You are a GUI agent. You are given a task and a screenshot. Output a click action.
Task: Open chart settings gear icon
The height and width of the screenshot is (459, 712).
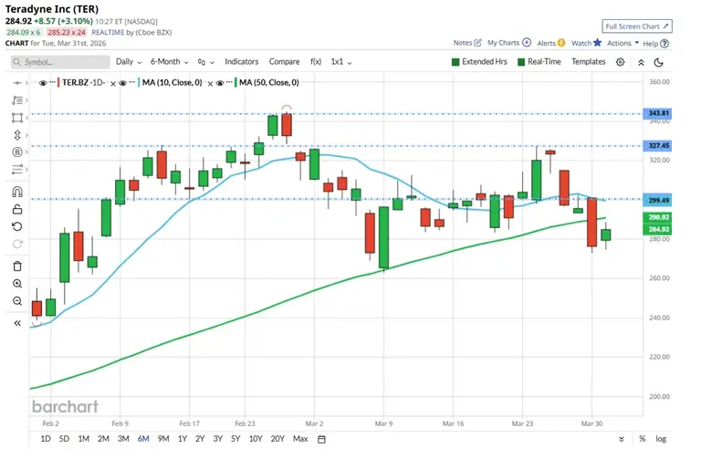pos(621,62)
